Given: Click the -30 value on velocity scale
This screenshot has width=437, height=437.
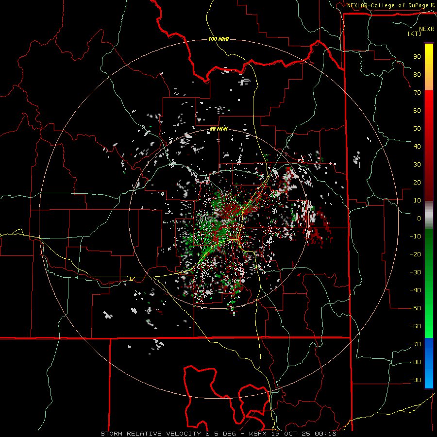Looking at the screenshot, I should click(415, 272).
